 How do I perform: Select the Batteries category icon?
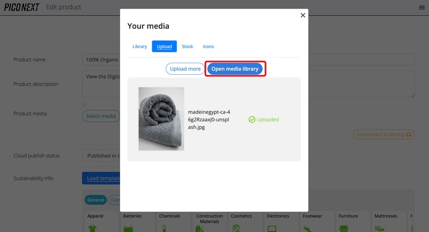(x=129, y=227)
